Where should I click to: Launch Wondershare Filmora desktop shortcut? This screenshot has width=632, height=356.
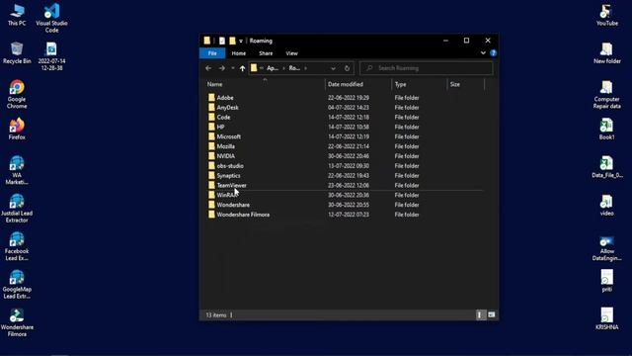[17, 322]
